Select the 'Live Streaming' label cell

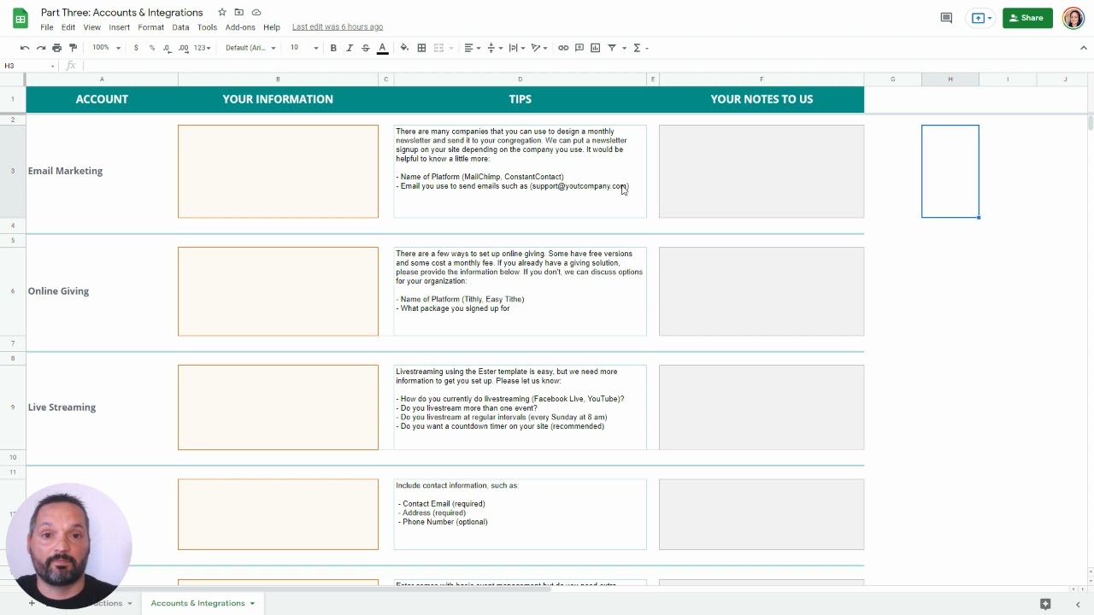coord(102,407)
